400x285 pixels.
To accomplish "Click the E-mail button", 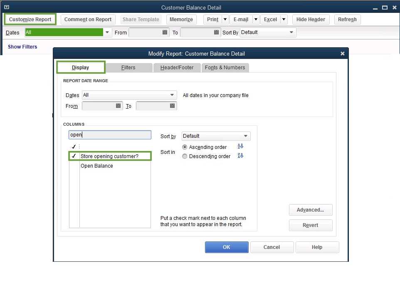I will point(241,19).
